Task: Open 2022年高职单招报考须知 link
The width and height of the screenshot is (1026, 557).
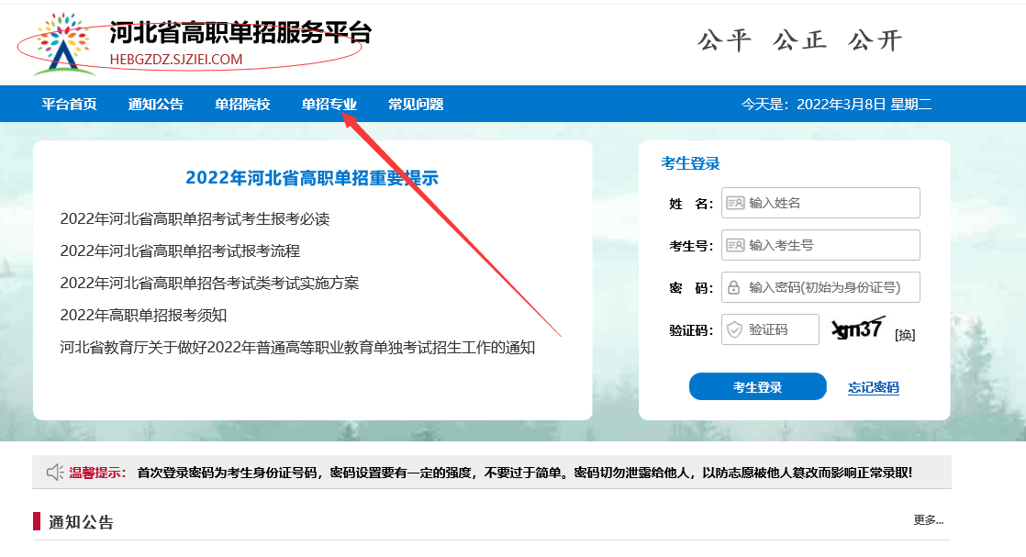Action: (143, 315)
